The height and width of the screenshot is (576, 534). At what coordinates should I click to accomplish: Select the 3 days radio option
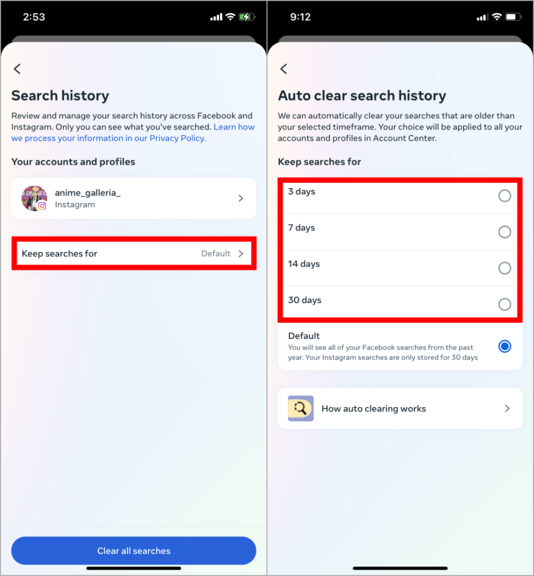coord(505,196)
